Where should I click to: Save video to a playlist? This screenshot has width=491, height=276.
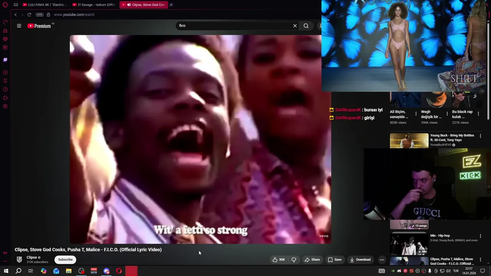pos(335,260)
